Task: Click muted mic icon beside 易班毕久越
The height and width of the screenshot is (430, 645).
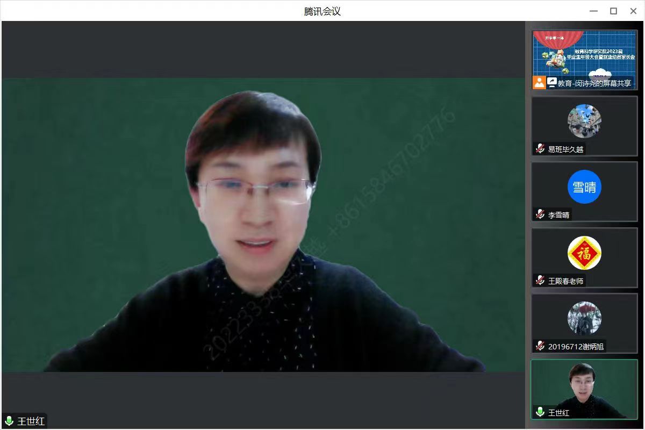Action: click(x=540, y=149)
